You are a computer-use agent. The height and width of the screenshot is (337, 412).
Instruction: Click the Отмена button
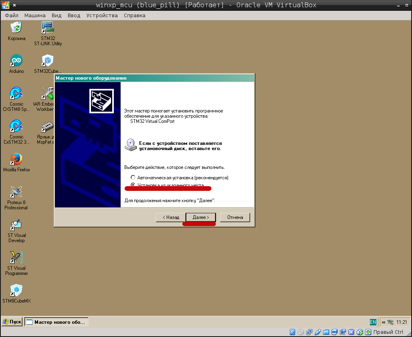pyautogui.click(x=235, y=217)
